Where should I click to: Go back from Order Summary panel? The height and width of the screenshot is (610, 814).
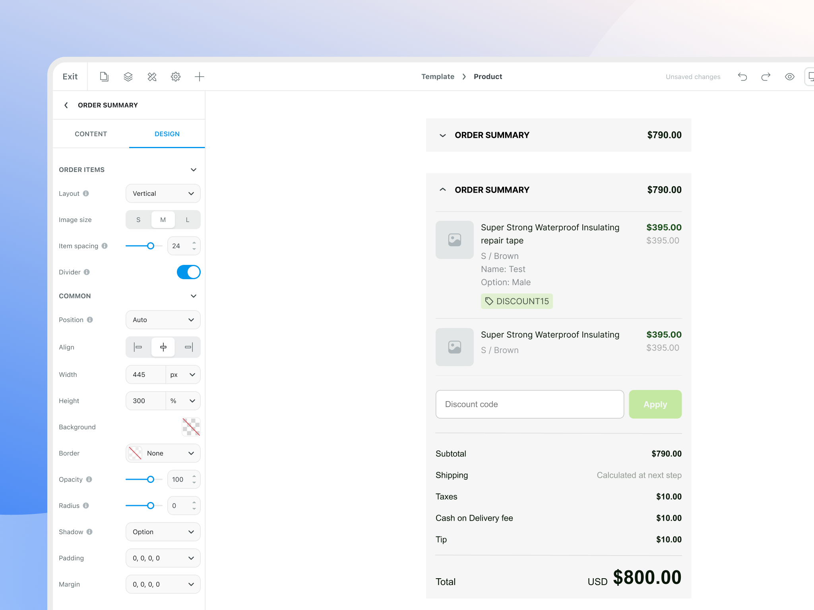click(x=66, y=105)
